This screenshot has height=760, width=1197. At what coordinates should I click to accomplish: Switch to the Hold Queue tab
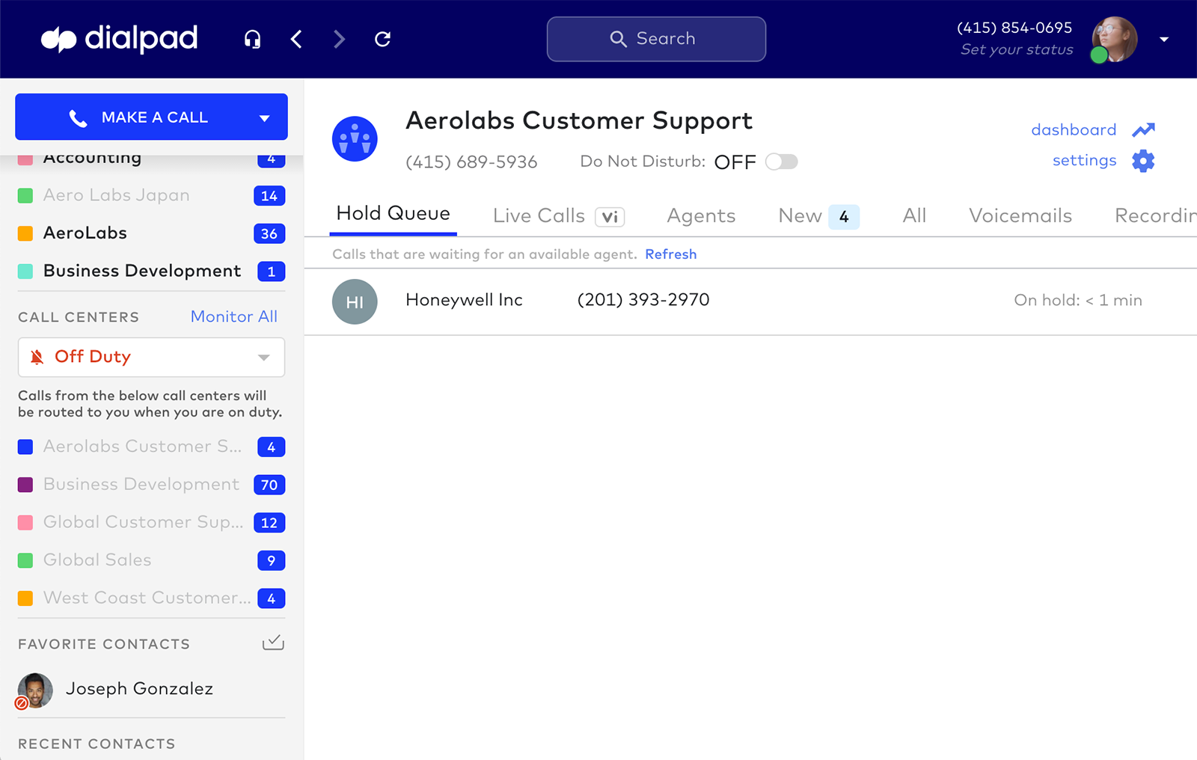[x=394, y=214]
